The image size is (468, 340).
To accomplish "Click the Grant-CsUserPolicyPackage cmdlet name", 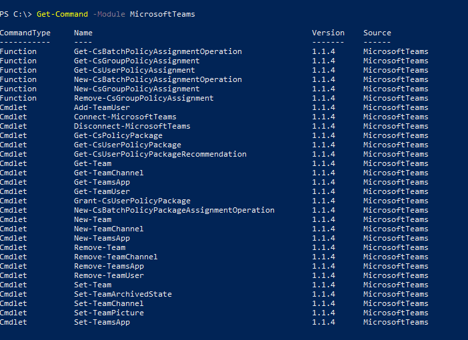I will point(132,201).
